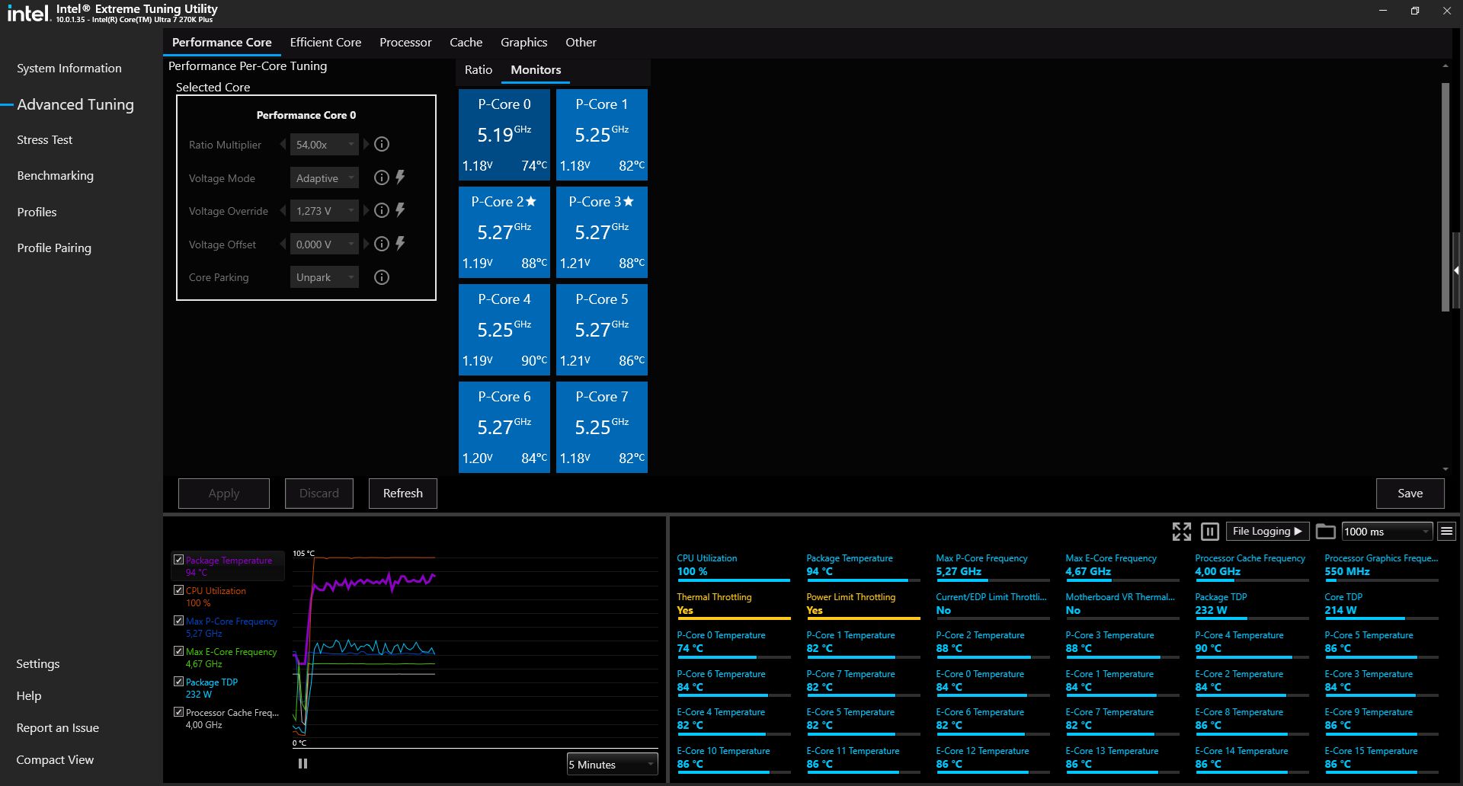Image resolution: width=1463 pixels, height=786 pixels.
Task: Pause the graph playback
Action: 303,763
